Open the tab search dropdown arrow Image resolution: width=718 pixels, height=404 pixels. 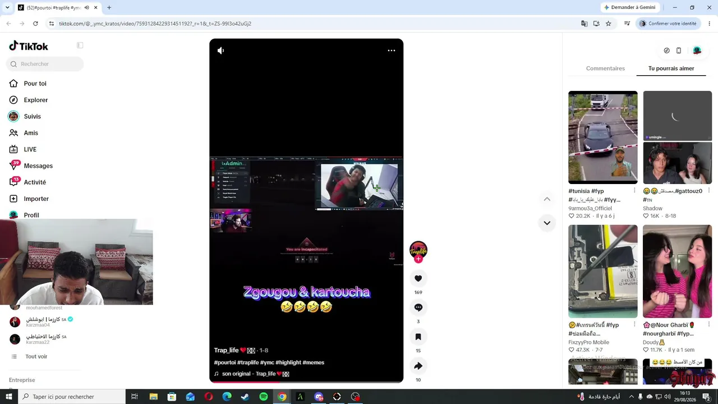coord(7,8)
